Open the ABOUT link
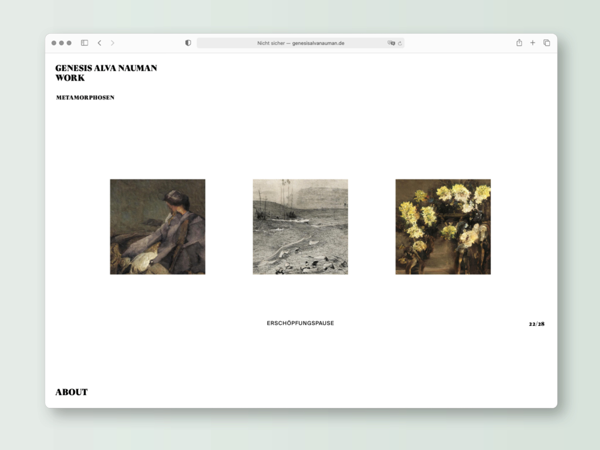Viewport: 600px width, 450px height. [72, 392]
